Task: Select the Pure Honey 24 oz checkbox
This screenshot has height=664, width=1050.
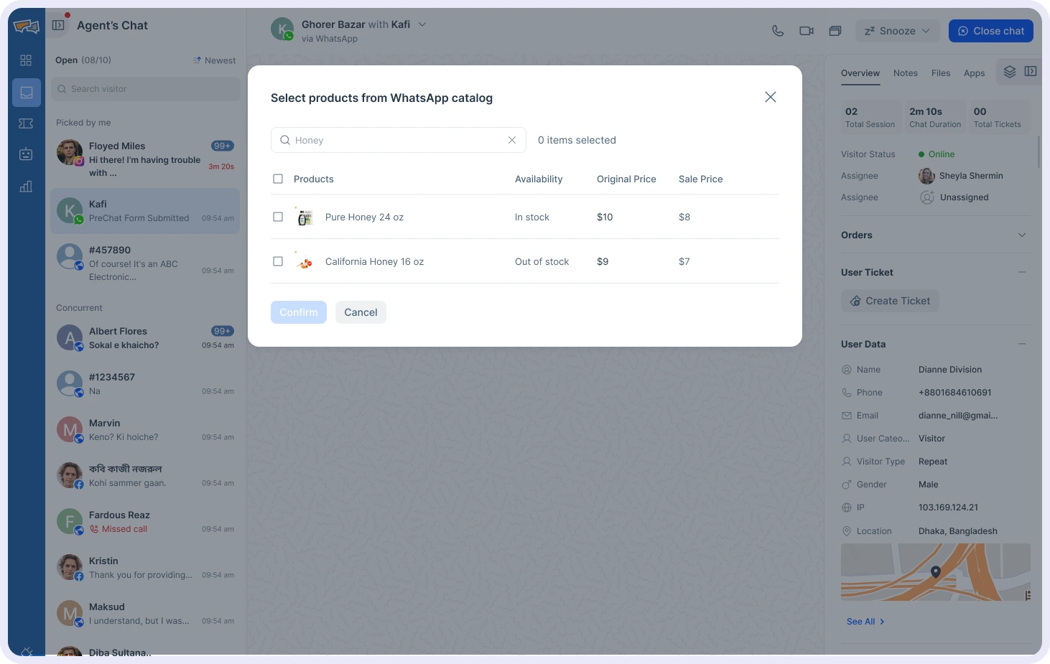Action: coord(278,216)
